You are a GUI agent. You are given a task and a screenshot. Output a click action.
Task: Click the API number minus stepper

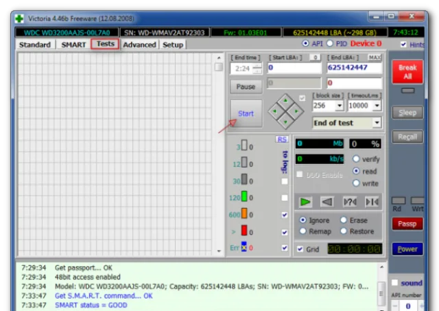pyautogui.click(x=395, y=306)
